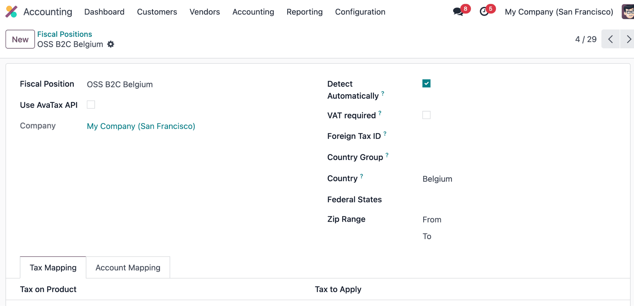This screenshot has width=634, height=306.
Task: Open the Customers menu
Action: (157, 12)
